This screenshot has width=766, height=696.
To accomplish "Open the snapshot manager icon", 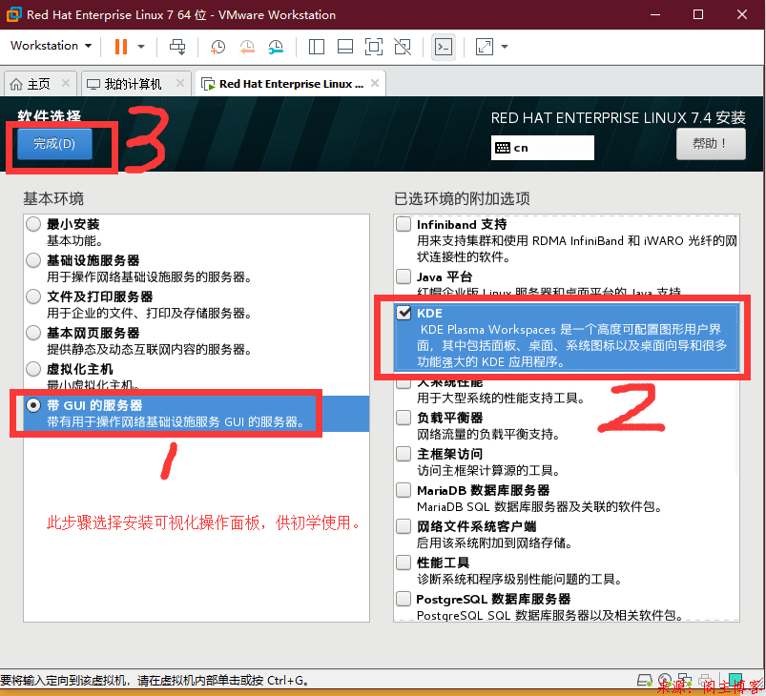I will click(x=276, y=47).
